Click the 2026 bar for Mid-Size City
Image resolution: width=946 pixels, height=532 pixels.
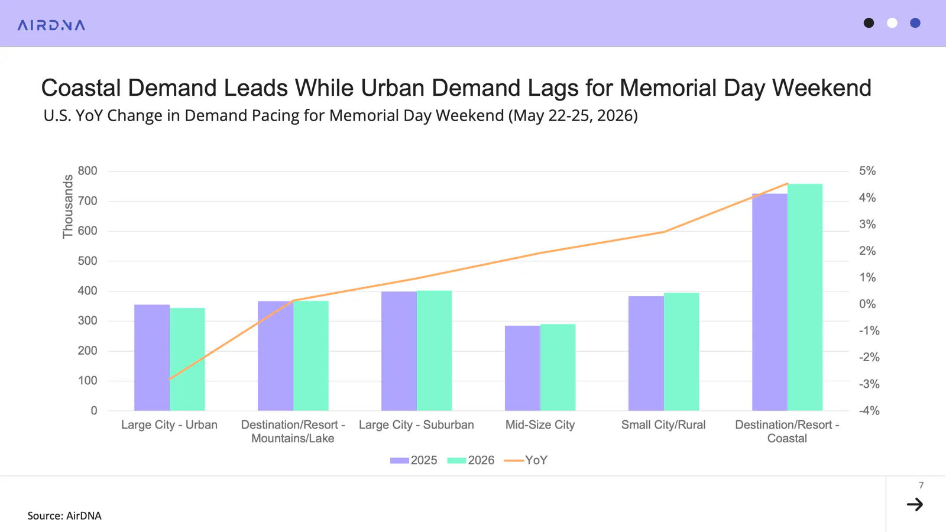pyautogui.click(x=558, y=367)
